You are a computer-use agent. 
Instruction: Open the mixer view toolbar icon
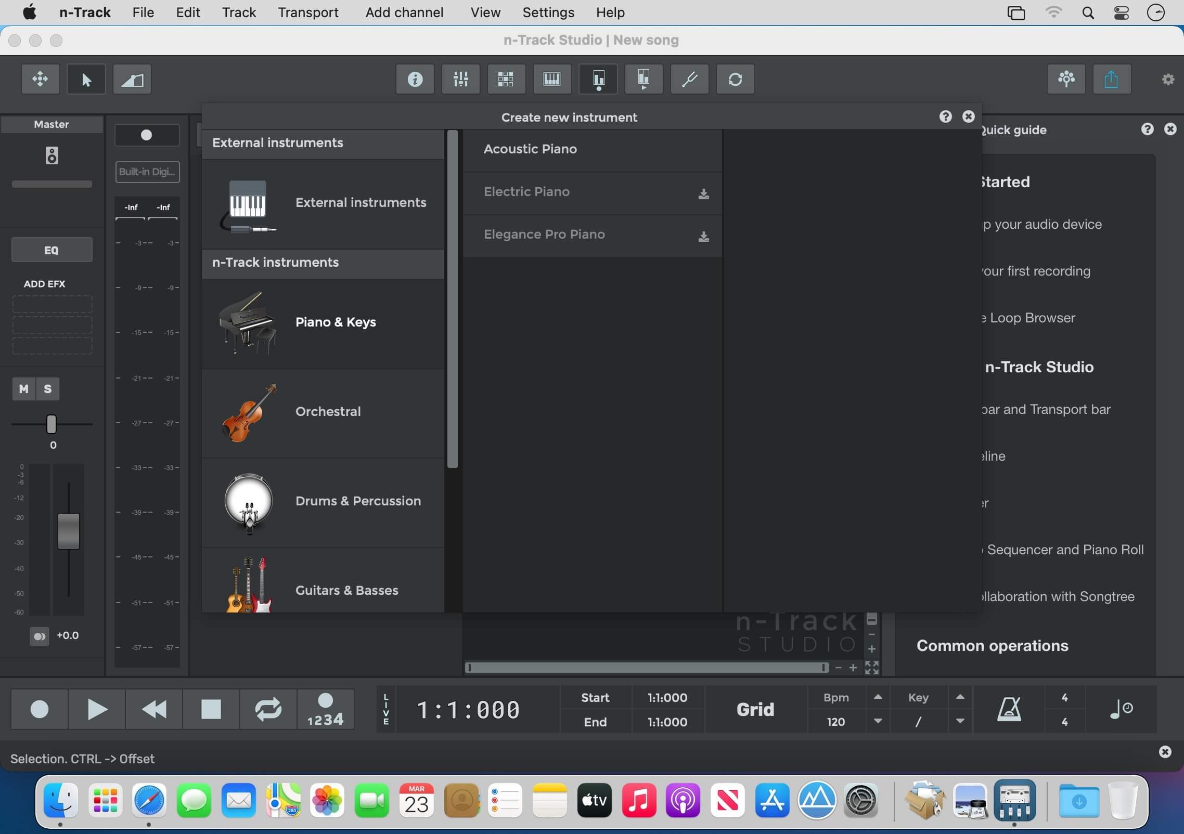pyautogui.click(x=460, y=80)
